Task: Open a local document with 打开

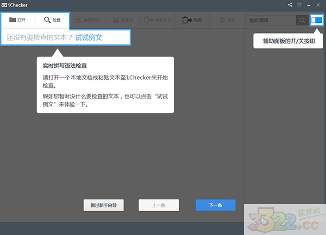Action: coord(18,20)
